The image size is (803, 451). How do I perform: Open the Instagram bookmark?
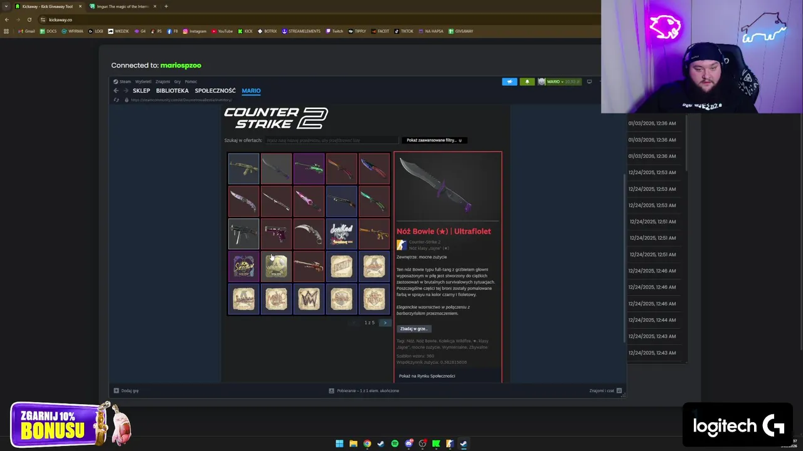[194, 31]
